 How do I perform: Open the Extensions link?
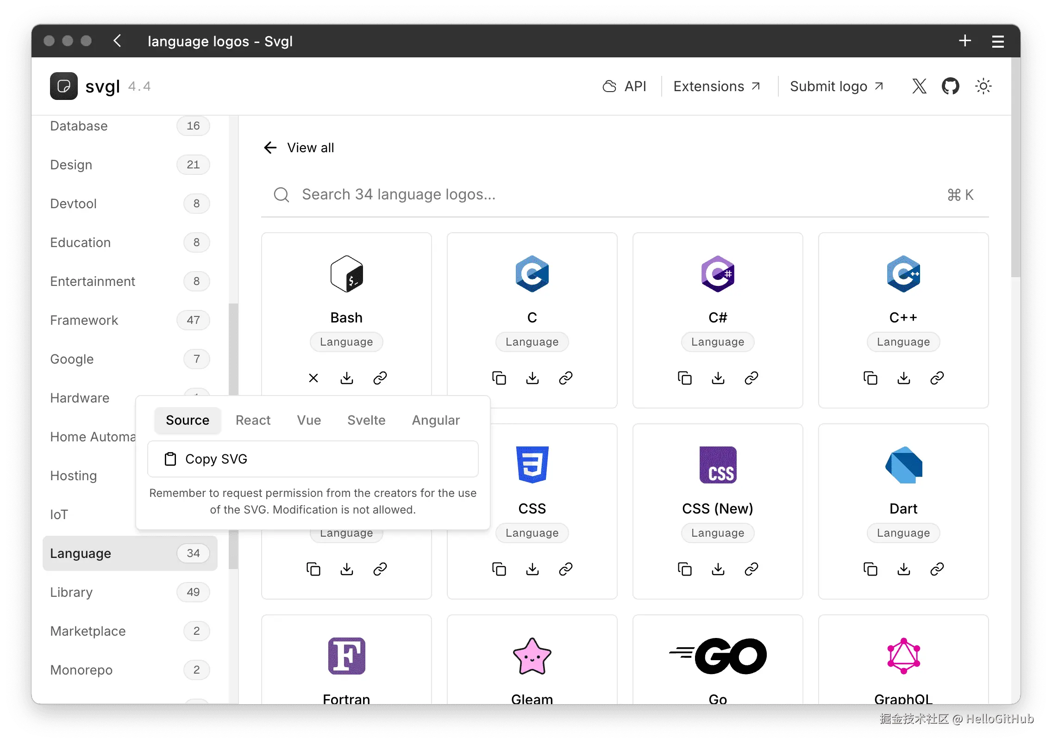[716, 87]
